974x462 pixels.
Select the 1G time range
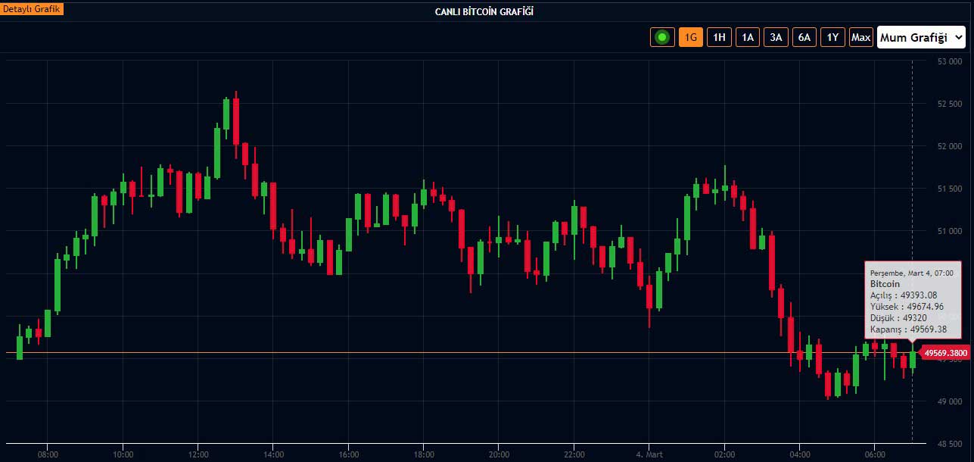[x=691, y=37]
